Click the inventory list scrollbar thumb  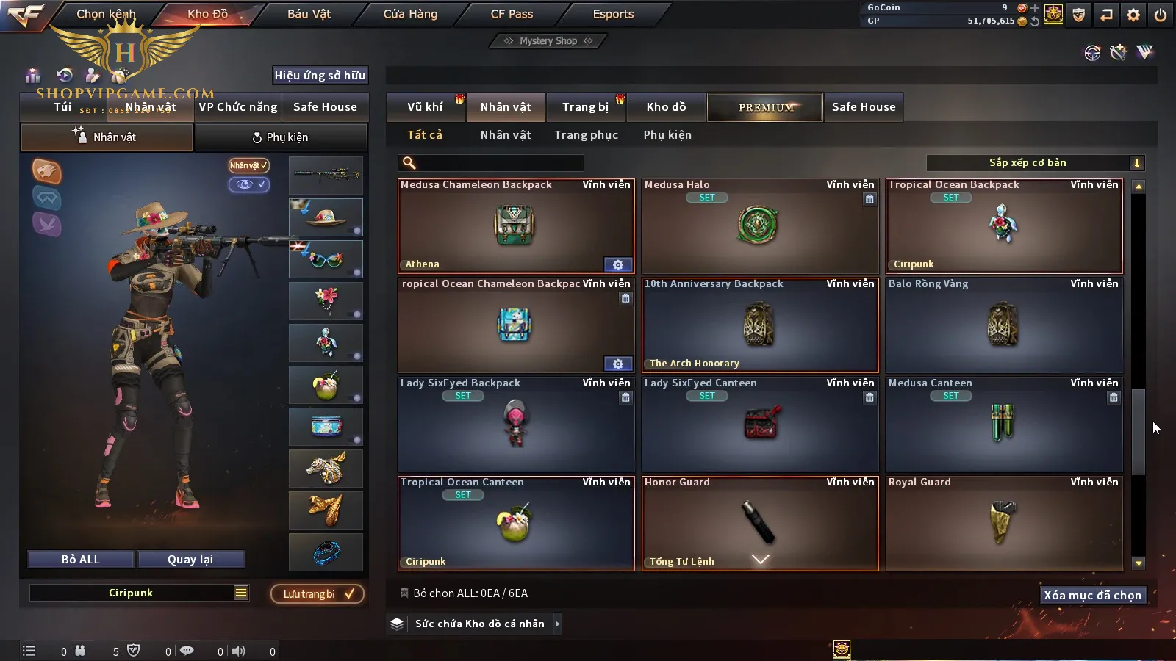click(x=1139, y=432)
